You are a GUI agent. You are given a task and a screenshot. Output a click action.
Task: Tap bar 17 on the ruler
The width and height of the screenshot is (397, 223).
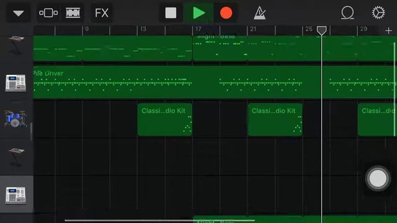pos(198,29)
